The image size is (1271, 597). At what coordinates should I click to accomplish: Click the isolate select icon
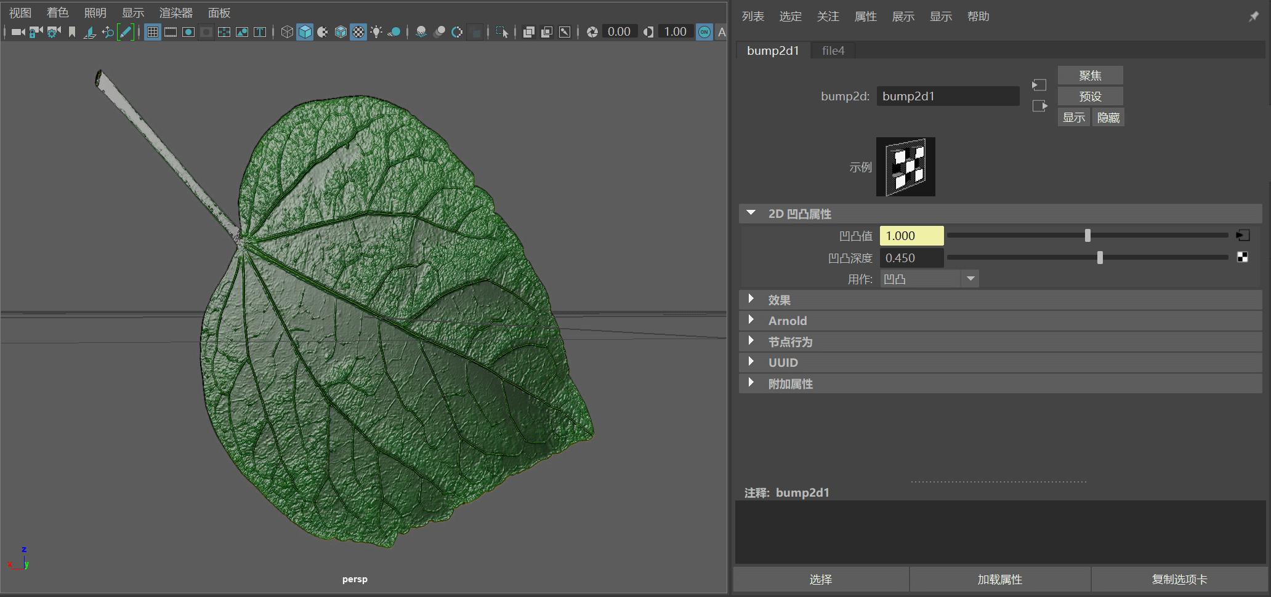click(x=502, y=32)
